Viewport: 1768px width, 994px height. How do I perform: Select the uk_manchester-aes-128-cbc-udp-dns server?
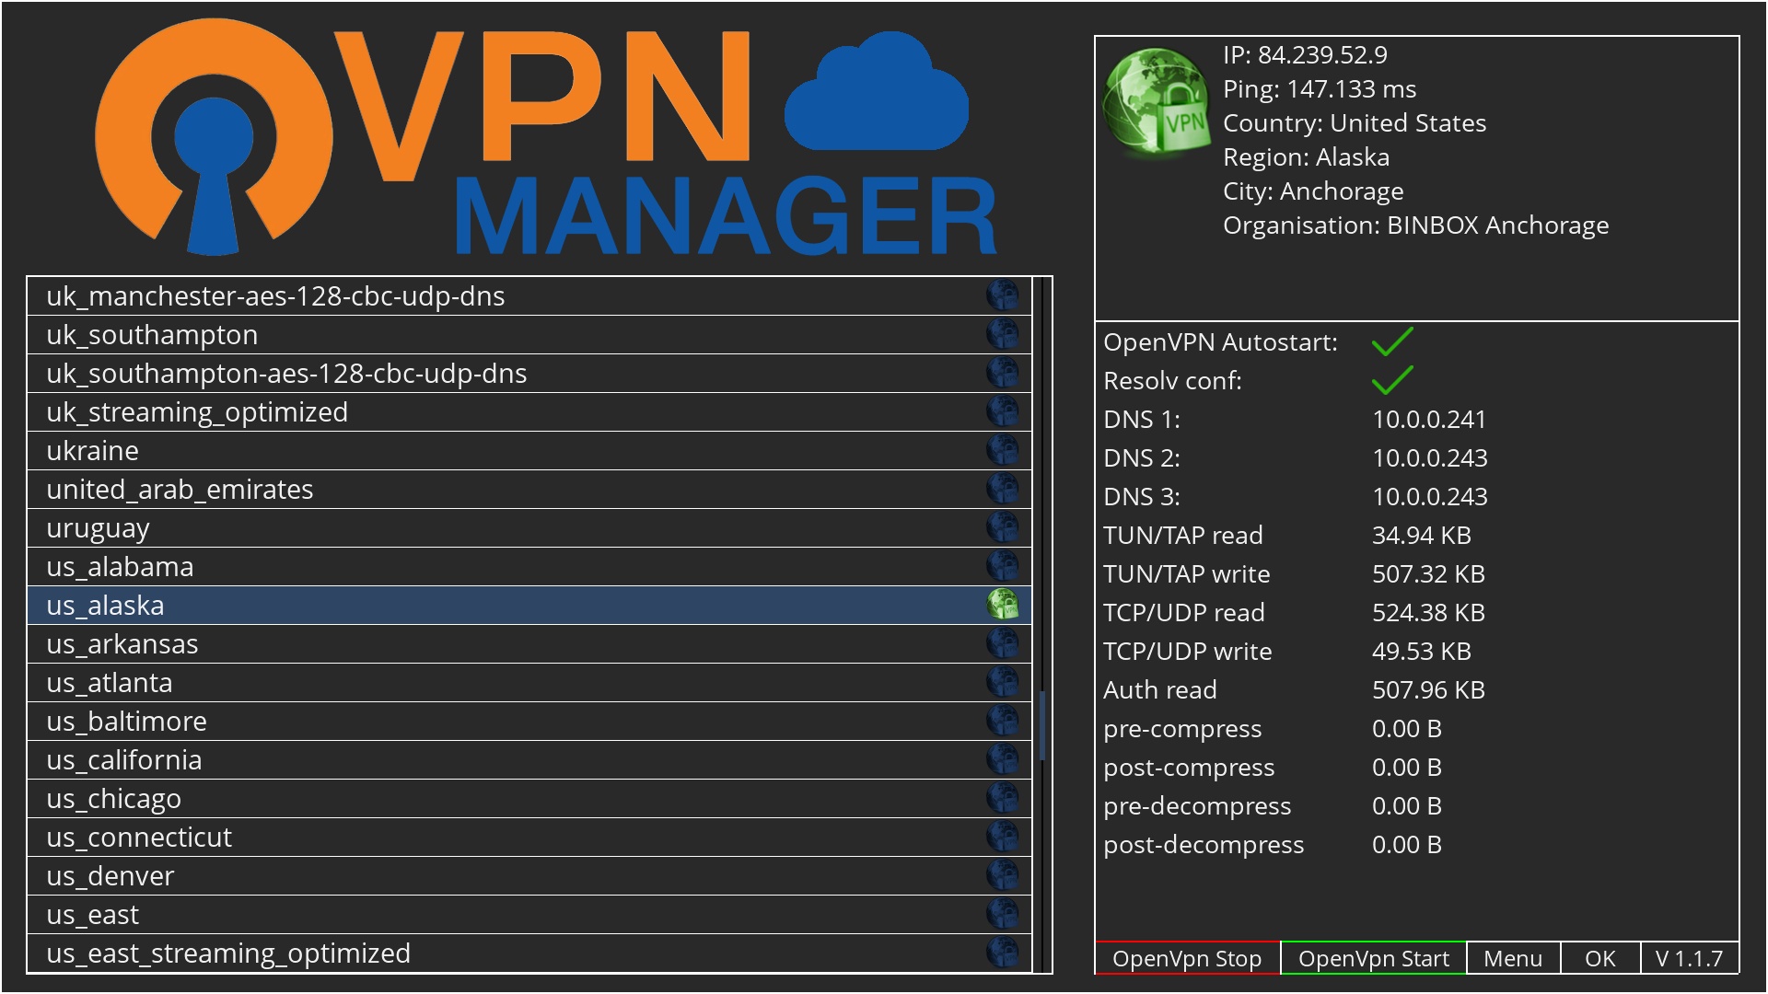tap(529, 295)
